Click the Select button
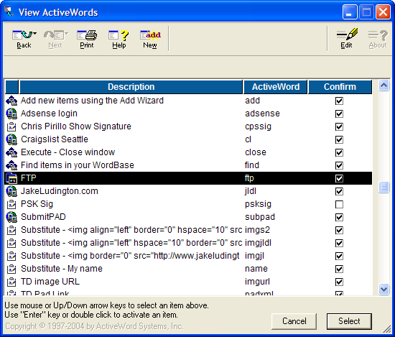This screenshot has height=337, width=395. tap(349, 321)
